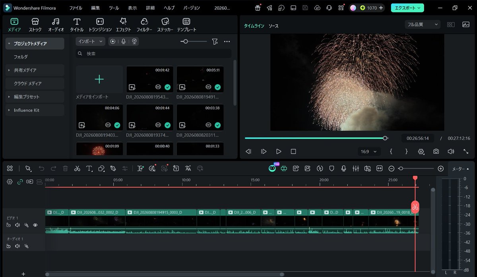Click the snapshot camera icon under the preview
Image resolution: width=477 pixels, height=277 pixels.
(x=436, y=151)
